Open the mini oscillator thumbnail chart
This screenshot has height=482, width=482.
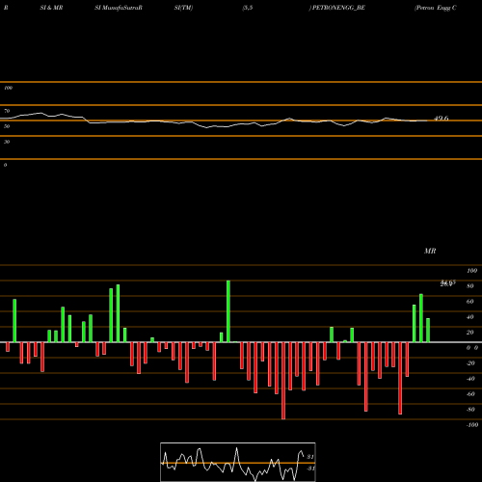point(238,462)
